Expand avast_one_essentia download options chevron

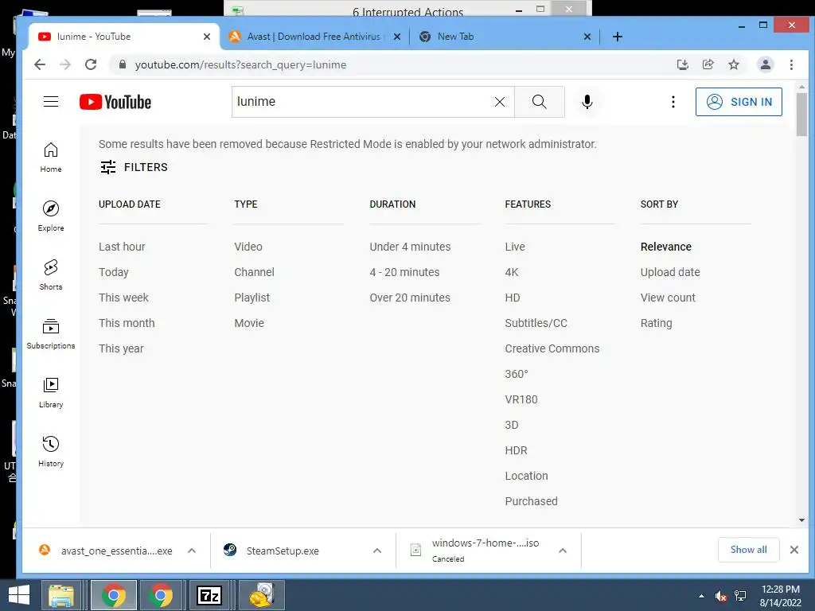click(192, 551)
